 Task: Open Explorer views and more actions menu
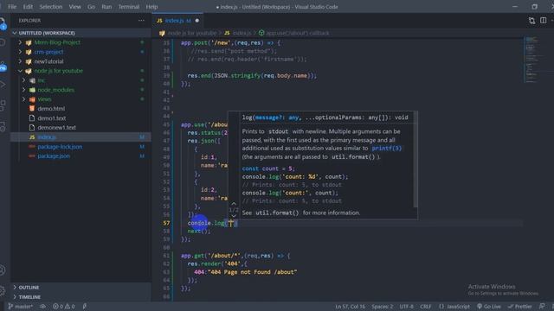click(141, 21)
